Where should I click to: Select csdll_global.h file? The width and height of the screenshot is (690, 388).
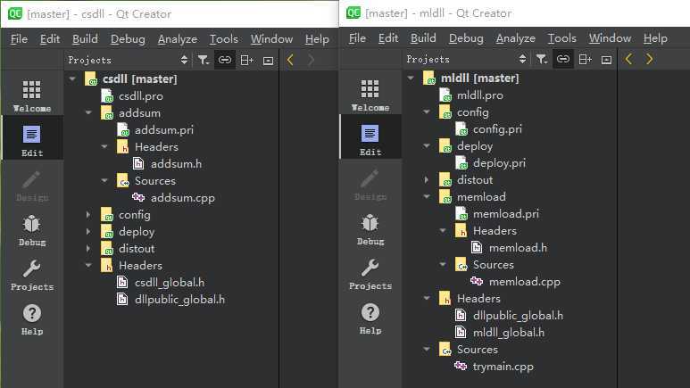click(170, 283)
